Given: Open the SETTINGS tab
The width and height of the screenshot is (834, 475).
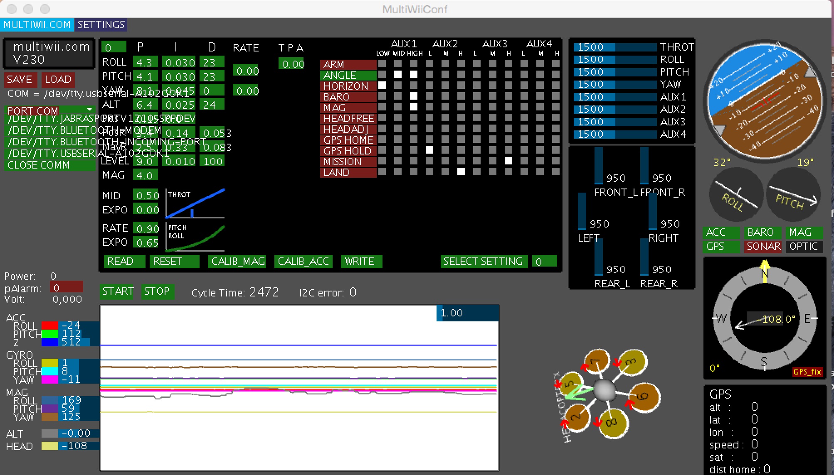Looking at the screenshot, I should pos(101,25).
